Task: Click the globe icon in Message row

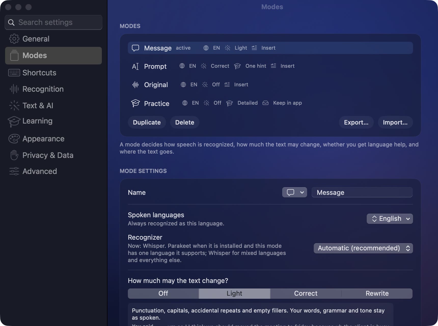Action: pyautogui.click(x=206, y=48)
